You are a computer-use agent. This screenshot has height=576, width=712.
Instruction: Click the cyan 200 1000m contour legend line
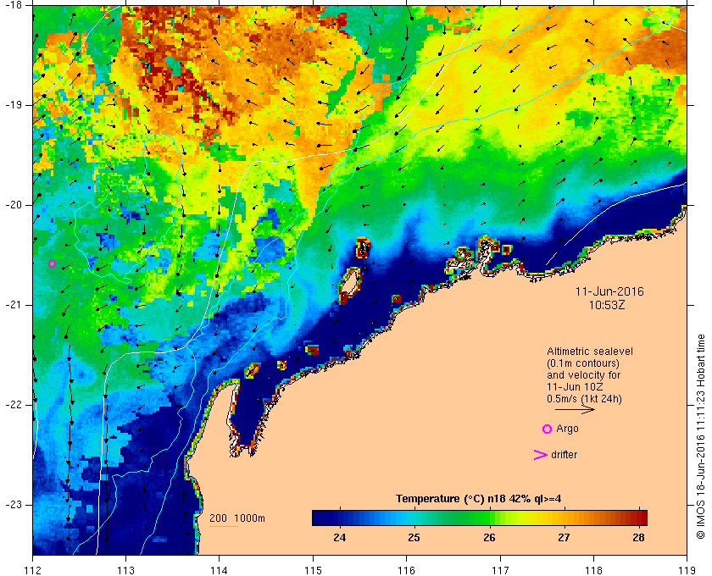pos(224,527)
